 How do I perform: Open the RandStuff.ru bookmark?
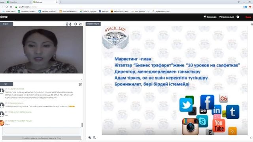click(x=119, y=11)
